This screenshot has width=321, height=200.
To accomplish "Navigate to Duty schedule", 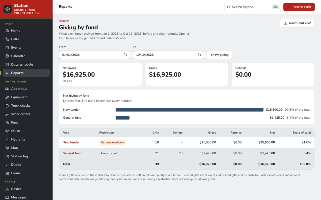I will coord(26,65).
